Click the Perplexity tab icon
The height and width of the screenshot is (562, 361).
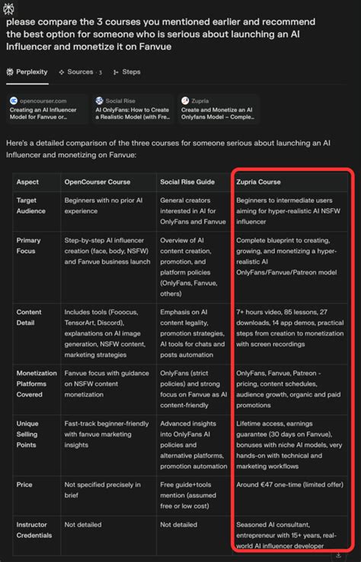click(10, 72)
